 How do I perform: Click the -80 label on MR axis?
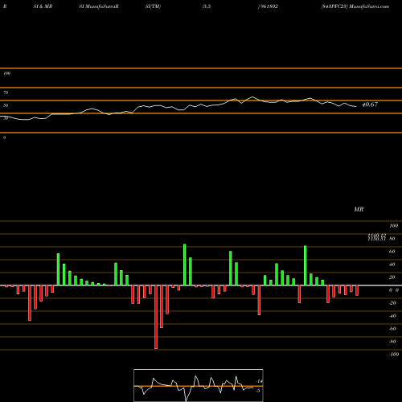point(392,342)
